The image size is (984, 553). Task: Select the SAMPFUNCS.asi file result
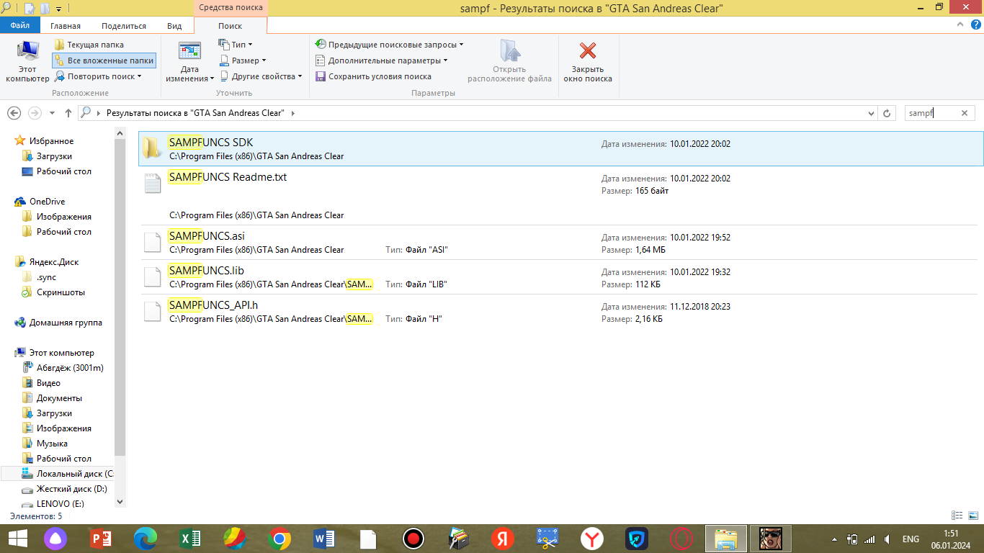[x=560, y=243]
